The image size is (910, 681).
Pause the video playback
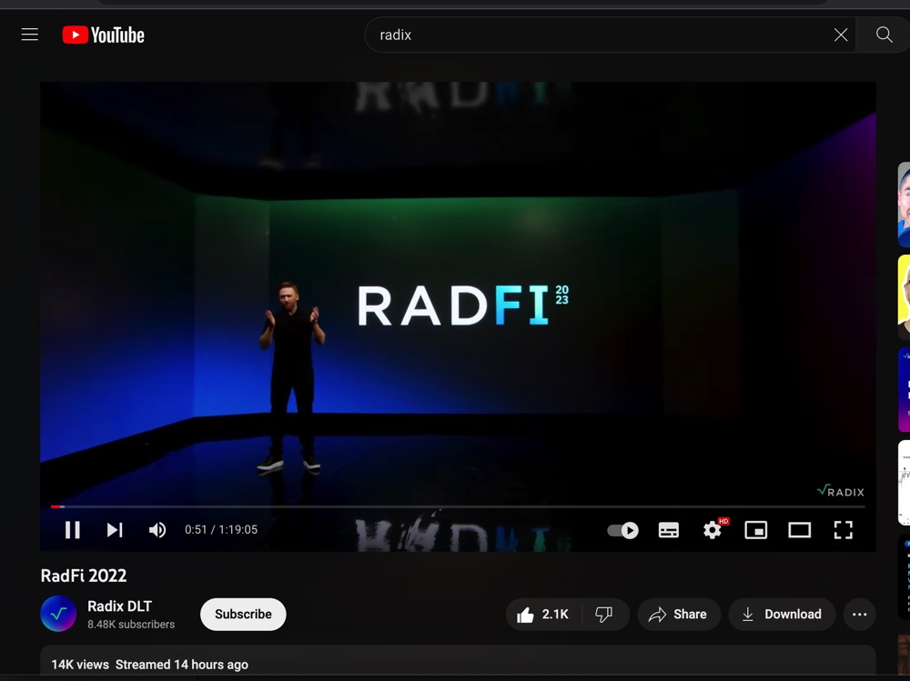[x=73, y=530]
